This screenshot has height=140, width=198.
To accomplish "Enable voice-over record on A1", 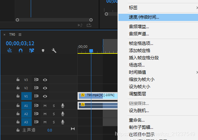I will point(63,106).
